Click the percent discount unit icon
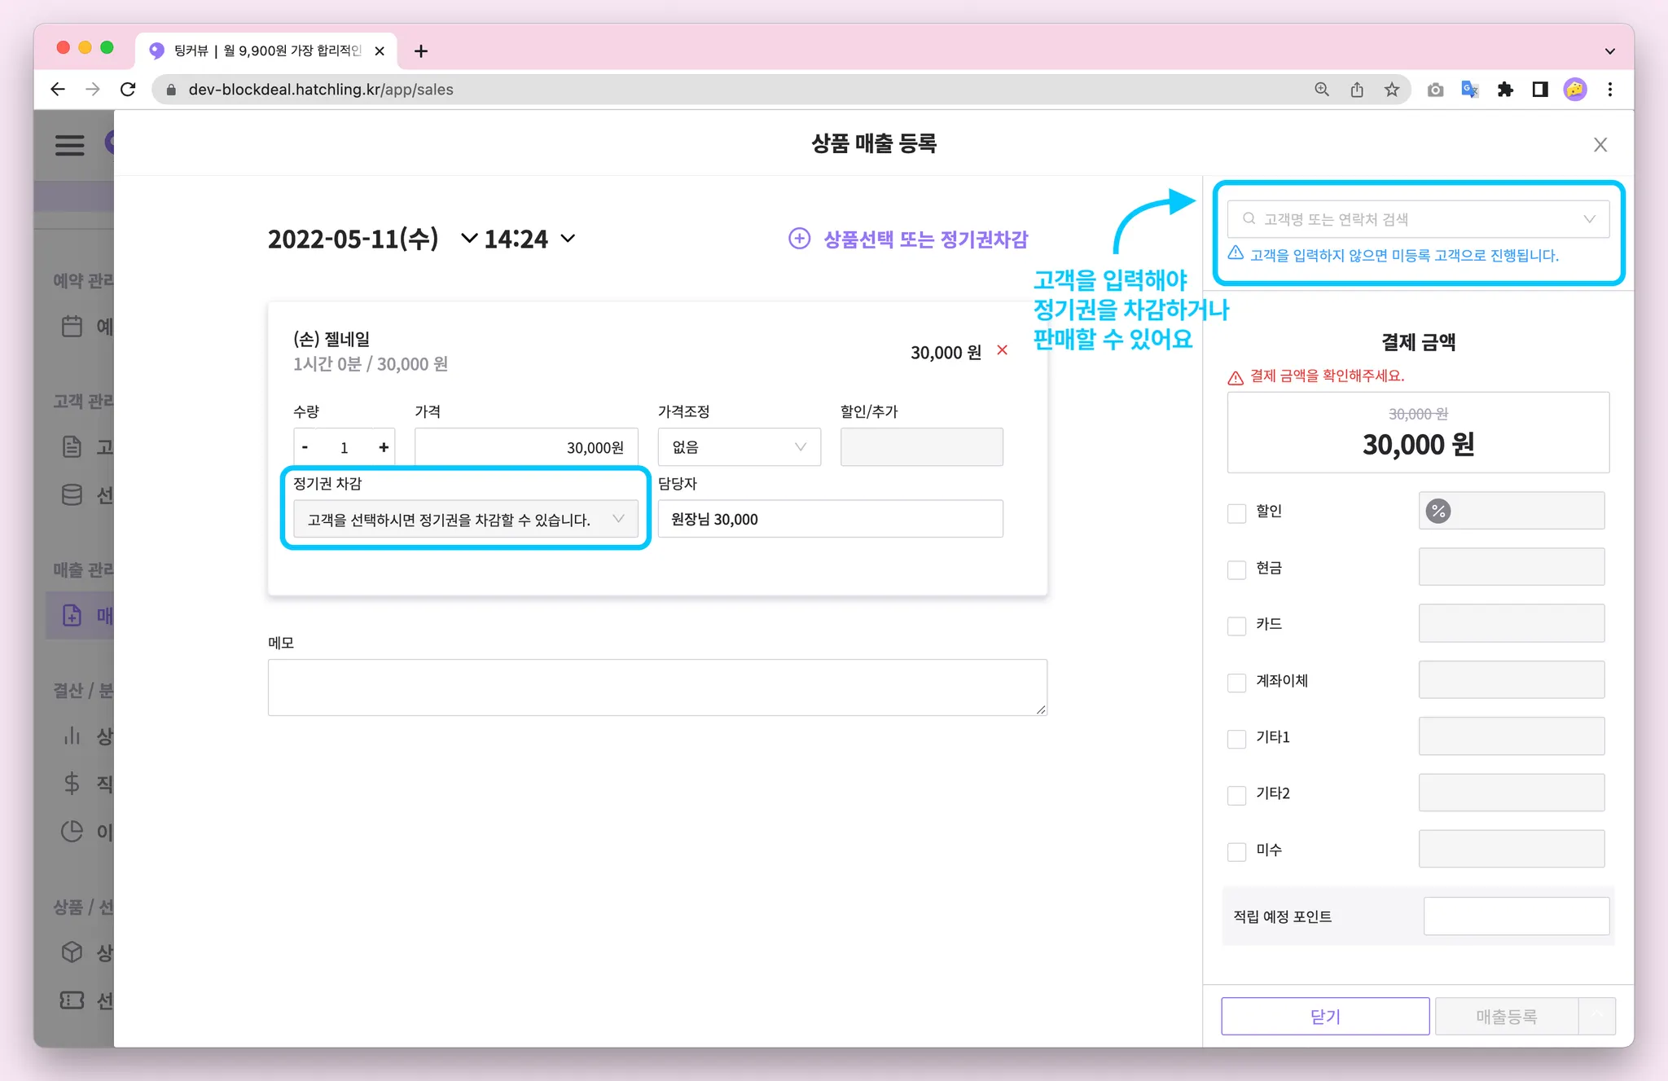Viewport: 1668px width, 1081px height. pos(1438,511)
